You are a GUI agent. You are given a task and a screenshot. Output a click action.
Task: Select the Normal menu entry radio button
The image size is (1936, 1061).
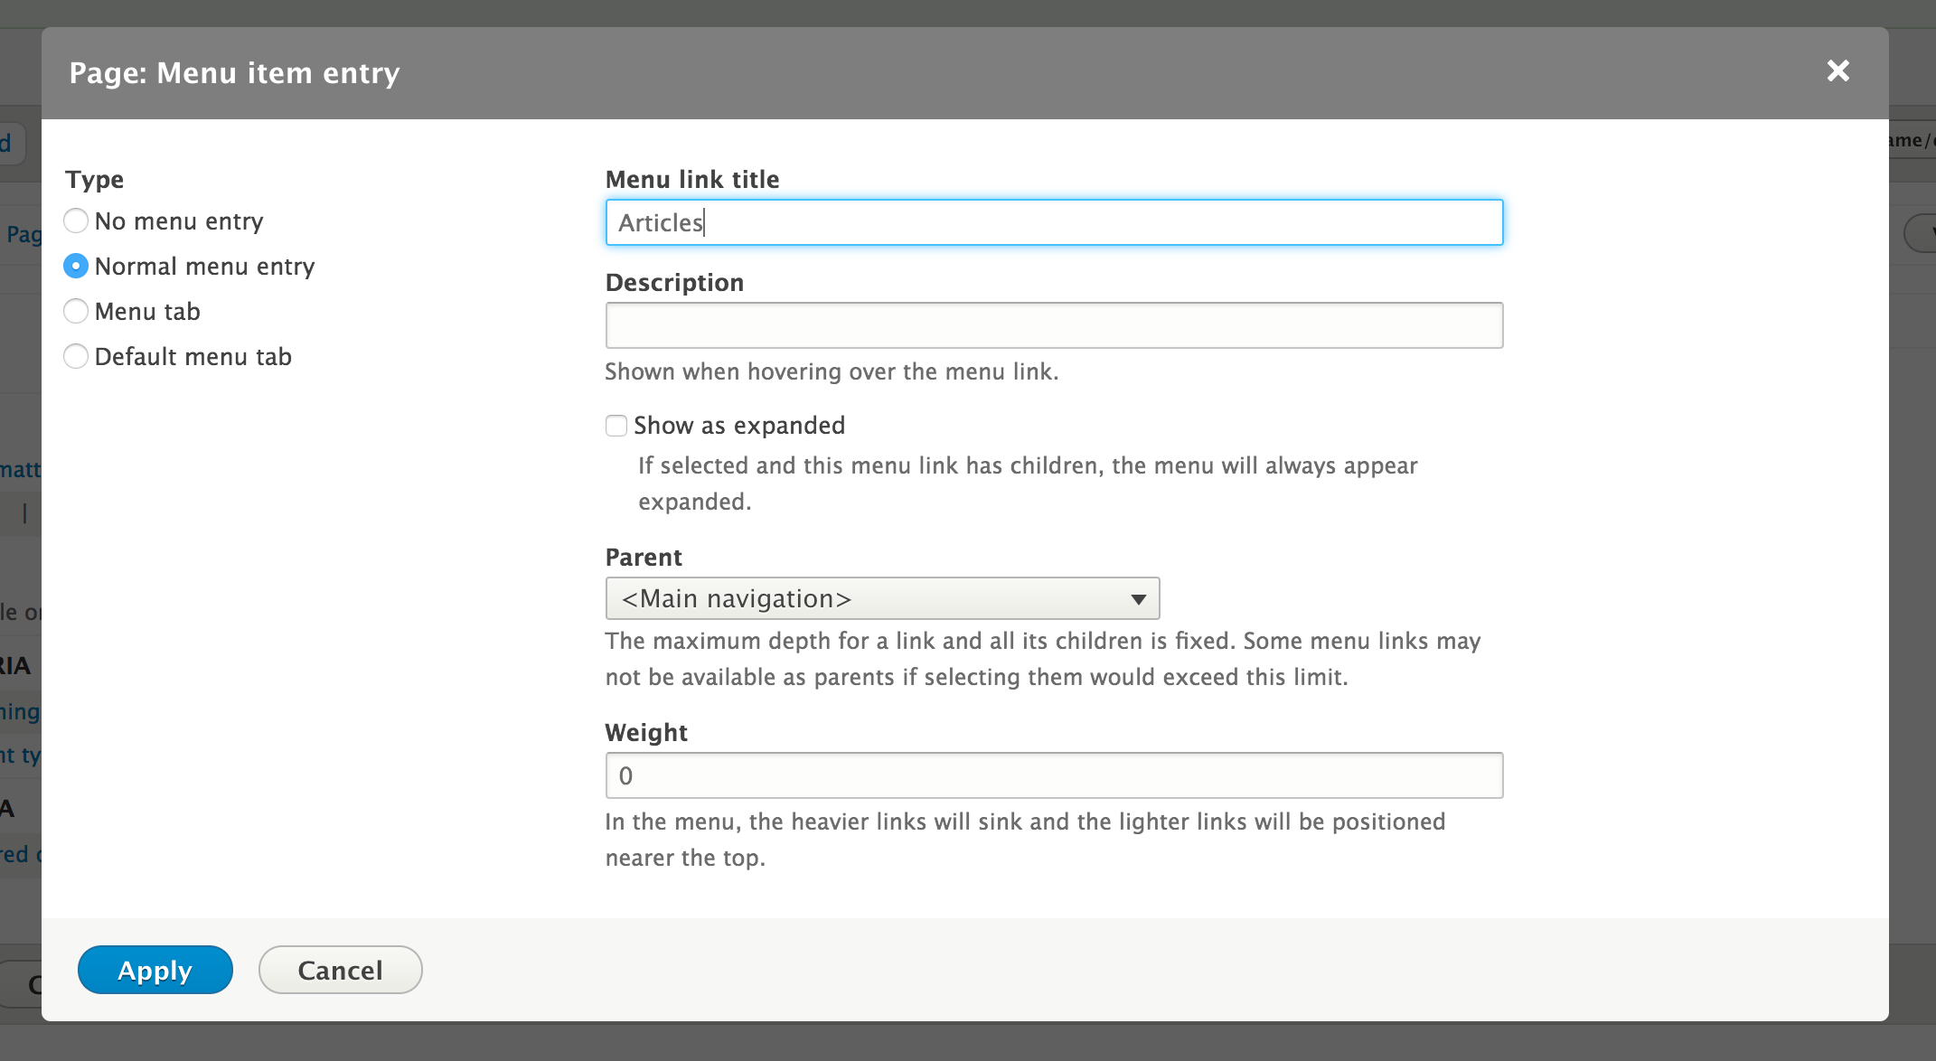click(x=77, y=266)
